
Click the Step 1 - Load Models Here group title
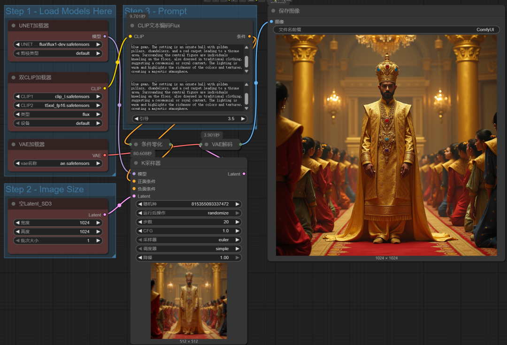pos(59,12)
